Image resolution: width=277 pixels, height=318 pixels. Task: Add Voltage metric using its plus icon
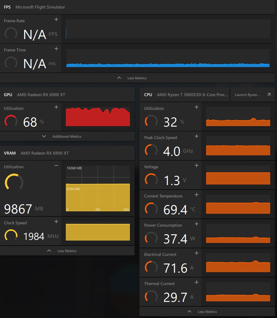click(x=197, y=165)
